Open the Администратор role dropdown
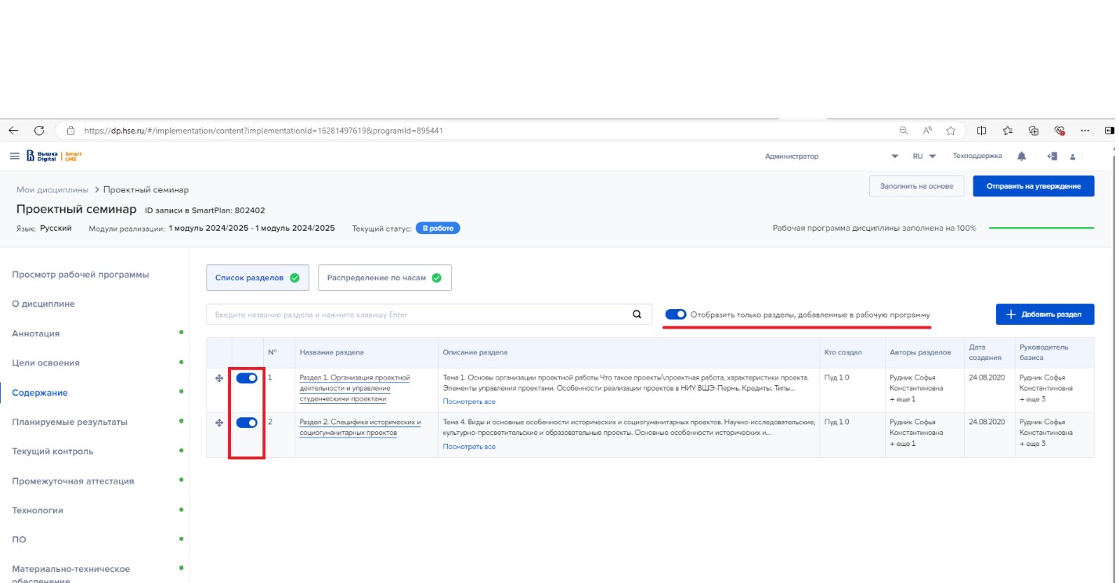The height and width of the screenshot is (583, 1119). pyautogui.click(x=894, y=157)
